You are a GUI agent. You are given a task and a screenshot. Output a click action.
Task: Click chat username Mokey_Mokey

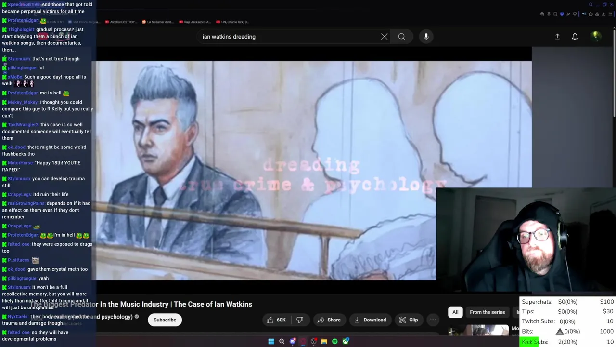[23, 102]
